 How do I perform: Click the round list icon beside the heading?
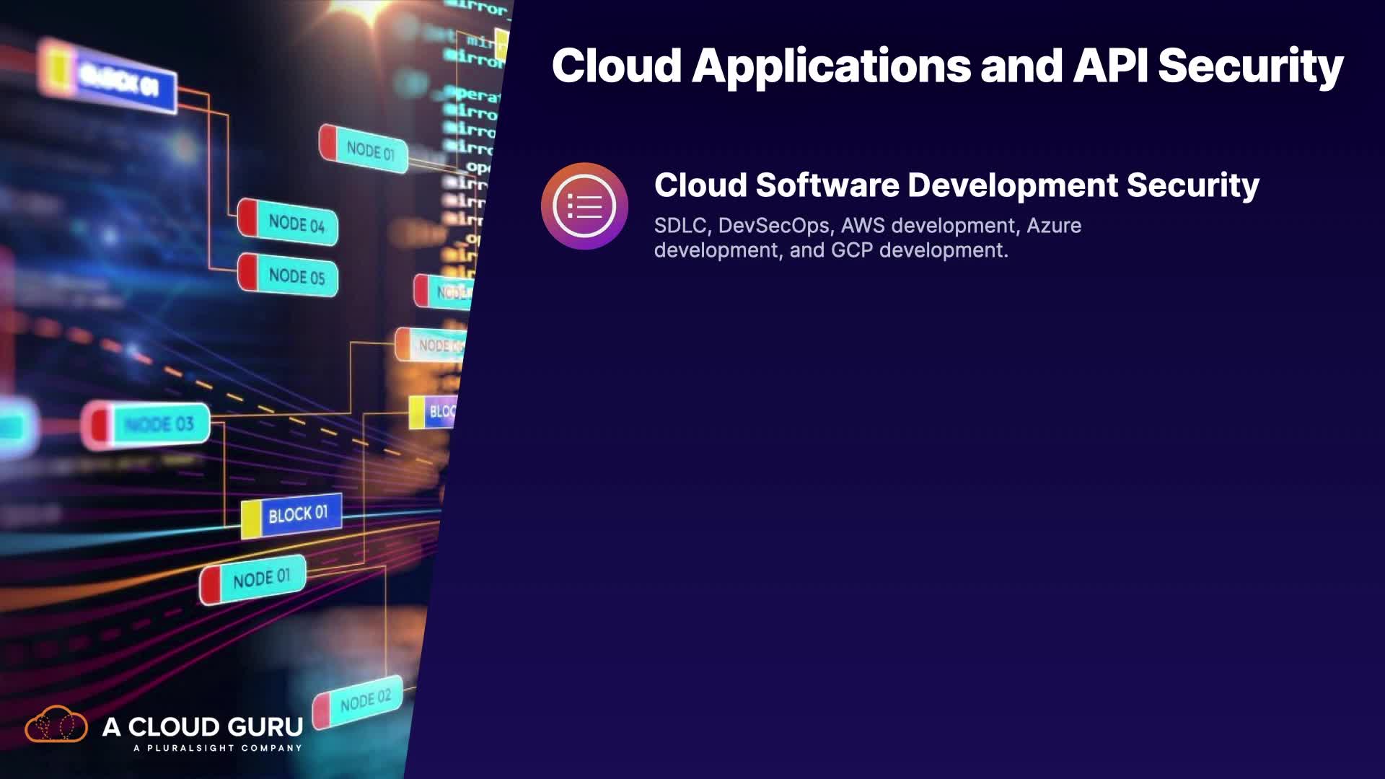coord(584,206)
